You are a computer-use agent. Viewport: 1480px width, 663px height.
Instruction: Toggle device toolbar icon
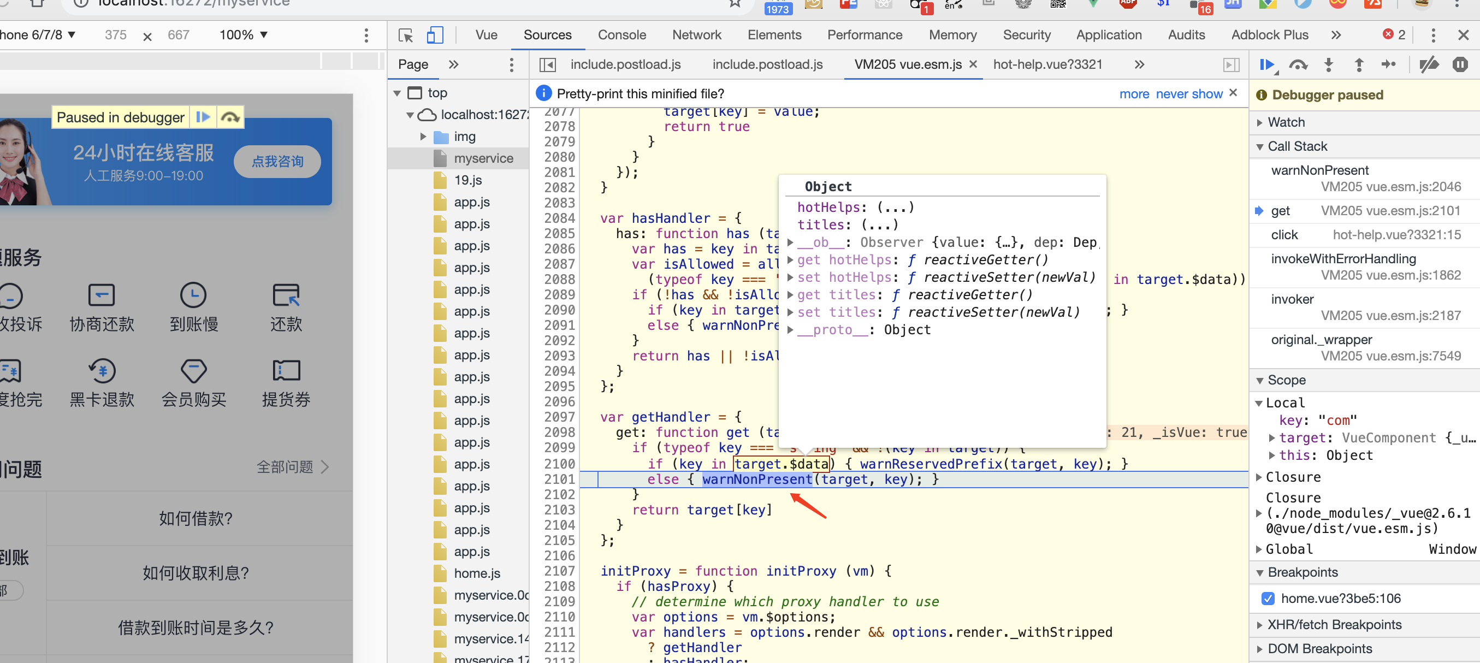click(435, 35)
